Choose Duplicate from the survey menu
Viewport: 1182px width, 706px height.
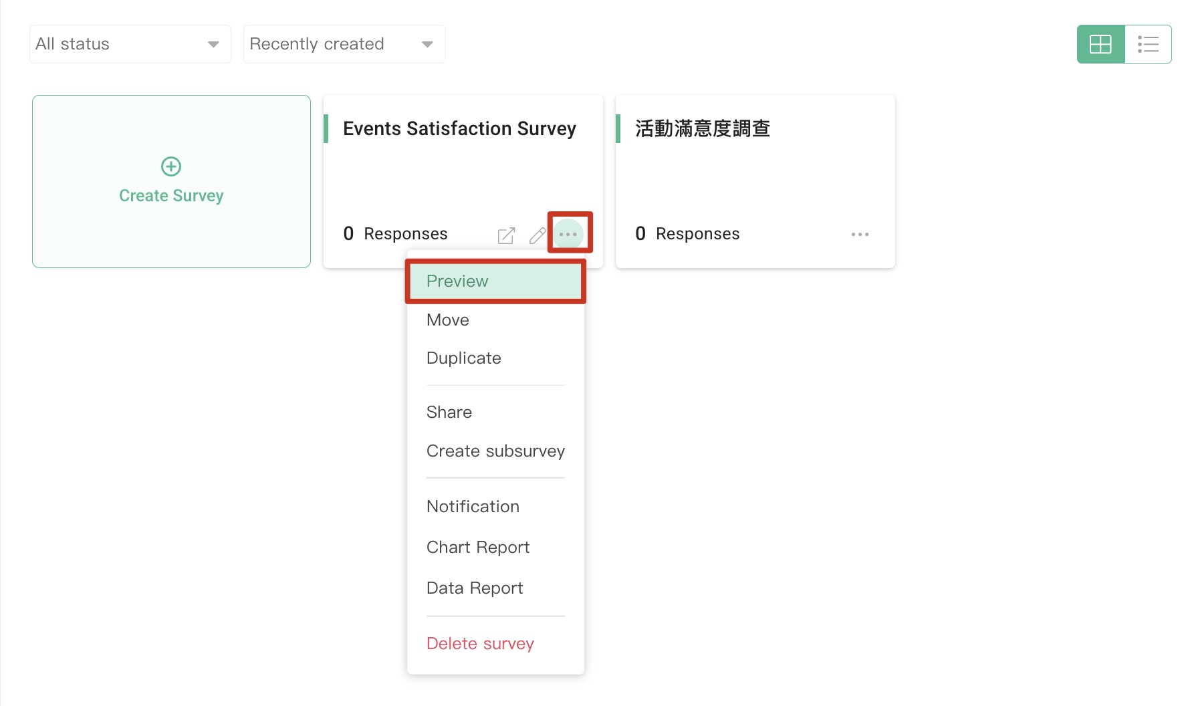[x=463, y=358]
